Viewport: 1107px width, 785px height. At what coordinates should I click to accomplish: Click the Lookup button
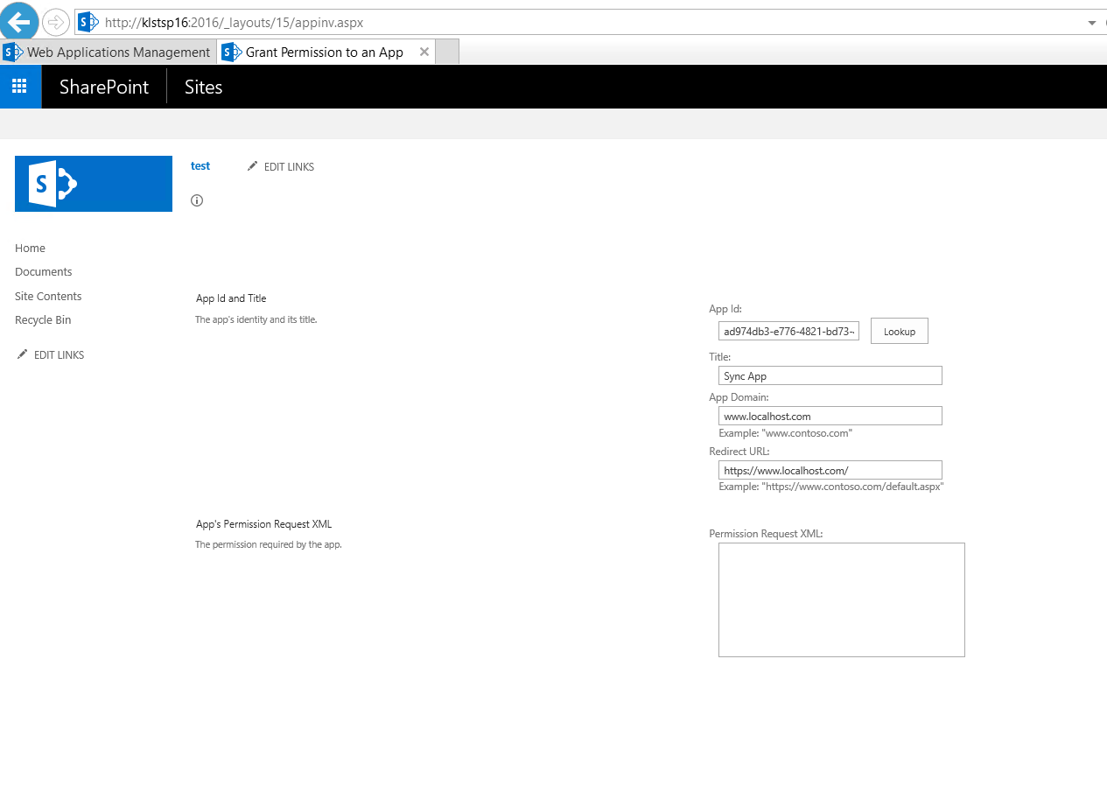[x=900, y=332]
